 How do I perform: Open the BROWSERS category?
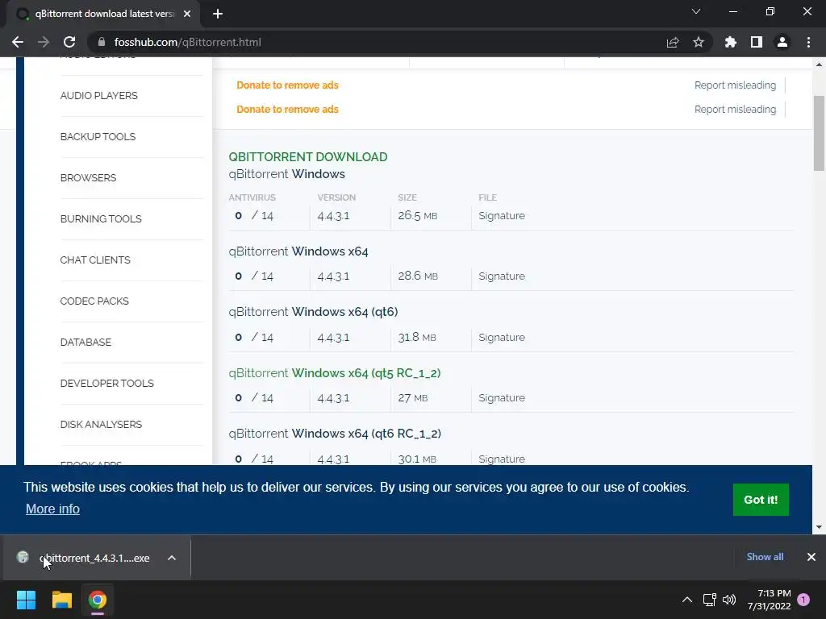point(89,178)
